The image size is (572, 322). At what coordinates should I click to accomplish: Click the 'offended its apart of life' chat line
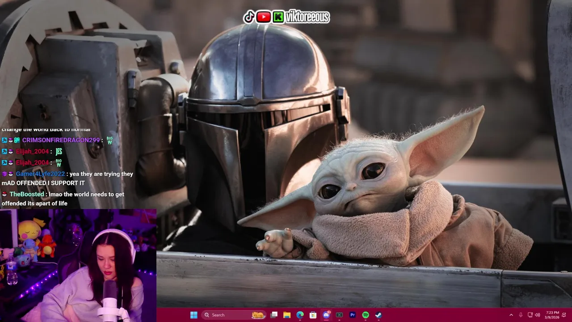click(34, 203)
